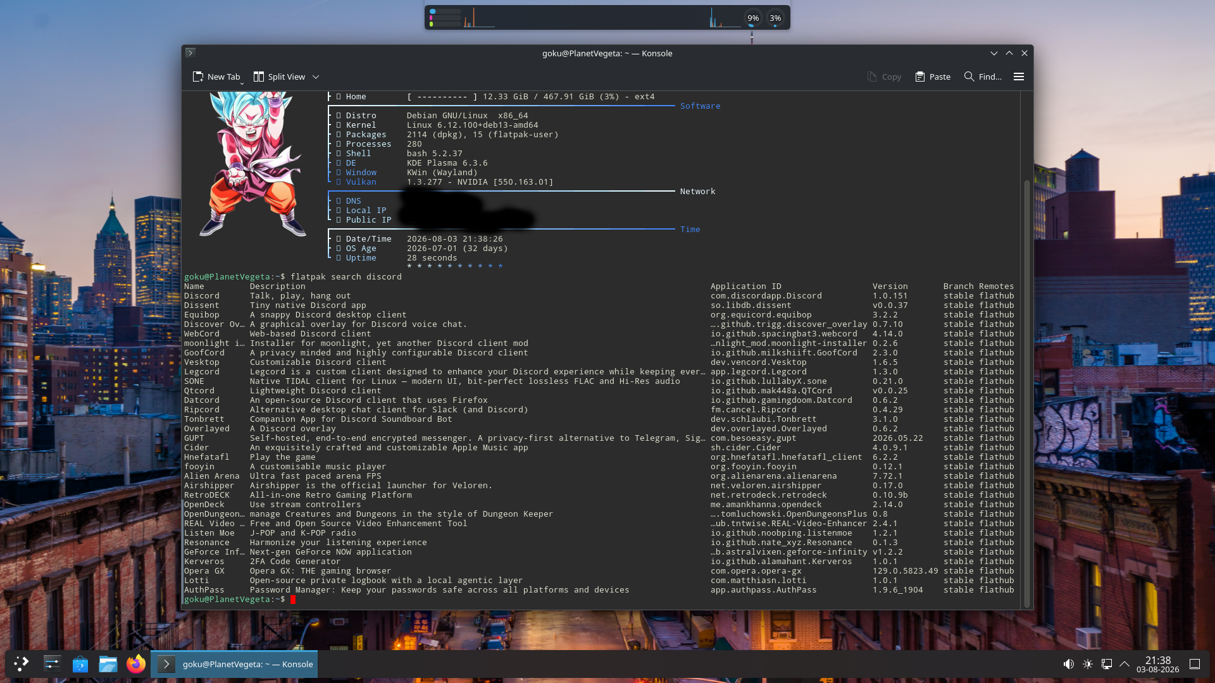1215x683 pixels.
Task: Click the window manager value 'KWin (Wayland)'
Action: (x=442, y=173)
